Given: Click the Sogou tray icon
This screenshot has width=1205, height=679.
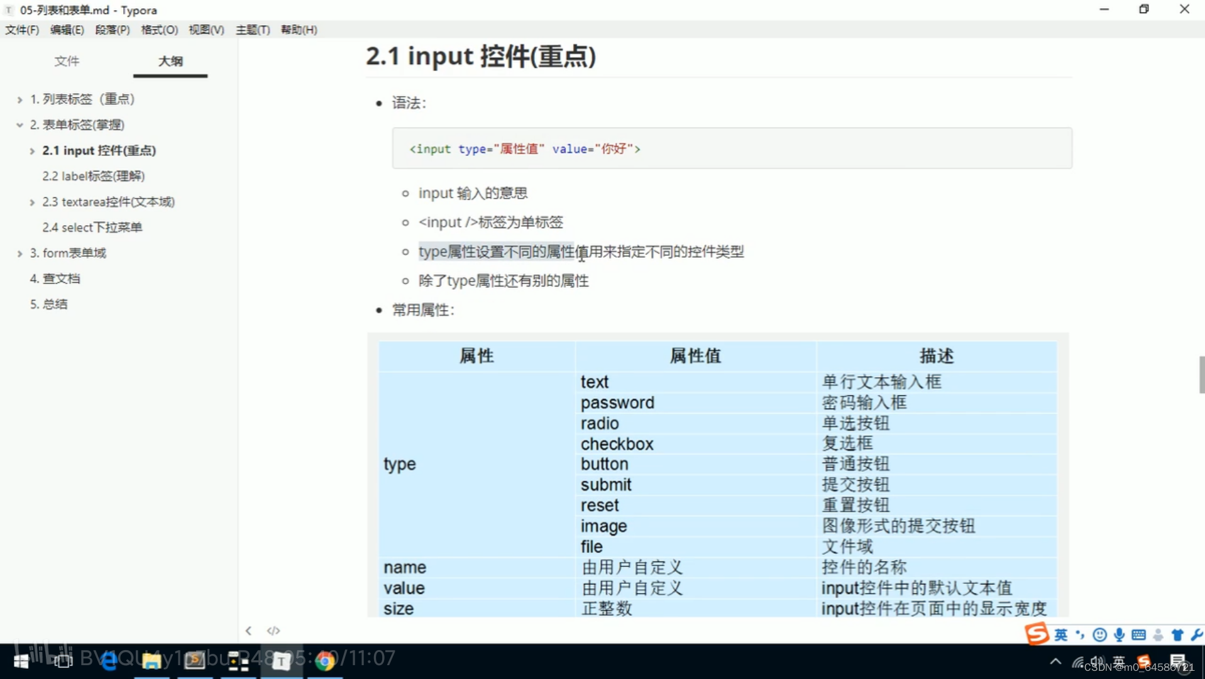Looking at the screenshot, I should coord(1143,662).
